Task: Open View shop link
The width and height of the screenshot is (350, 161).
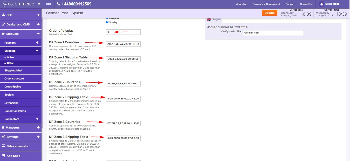Action: click(241, 4)
